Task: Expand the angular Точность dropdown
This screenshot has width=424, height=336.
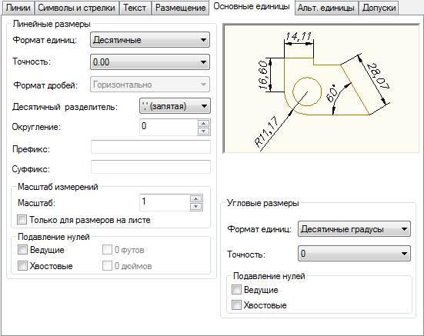Action: click(x=354, y=254)
